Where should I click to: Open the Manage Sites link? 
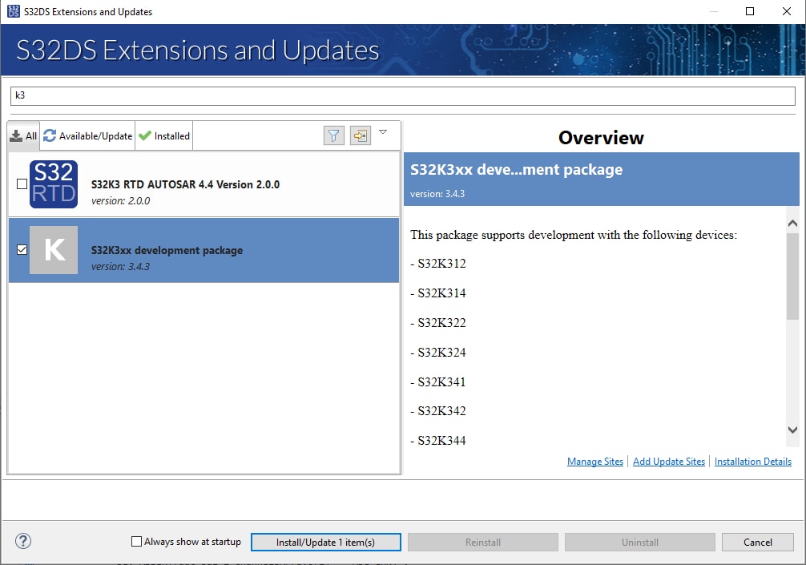594,462
